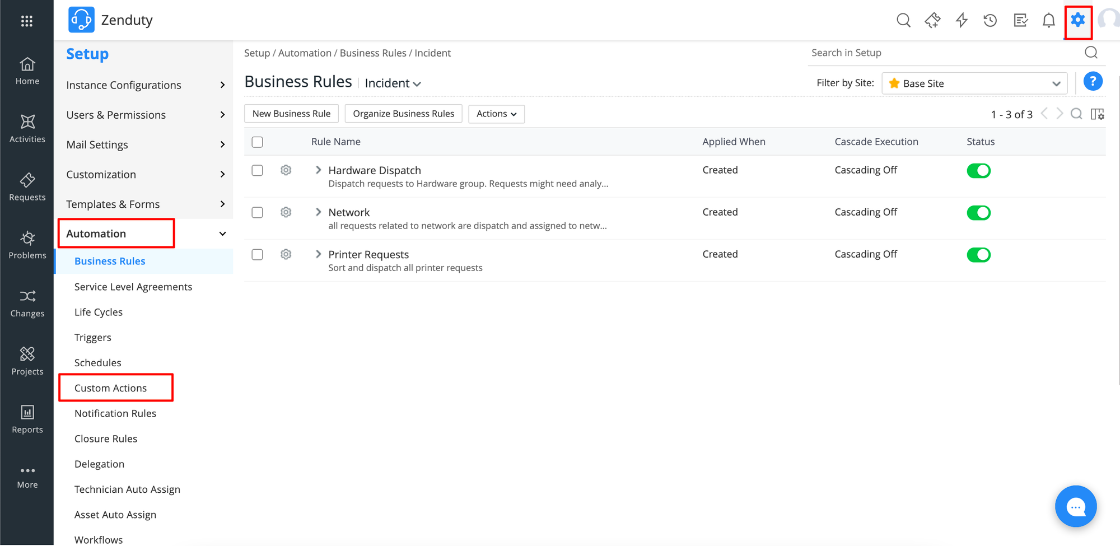This screenshot has height=546, width=1120.
Task: Open Custom Actions
Action: [110, 388]
